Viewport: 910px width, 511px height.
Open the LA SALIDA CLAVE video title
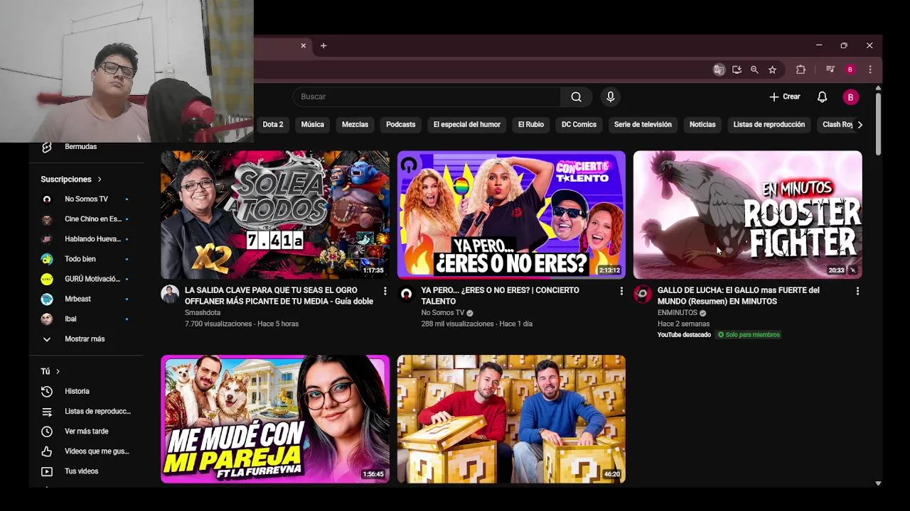pos(279,296)
